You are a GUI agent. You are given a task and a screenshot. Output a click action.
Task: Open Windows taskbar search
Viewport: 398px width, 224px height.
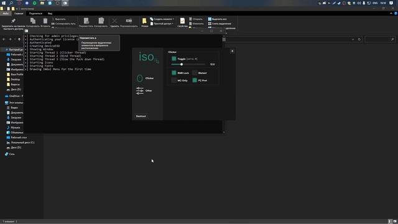click(x=11, y=3)
